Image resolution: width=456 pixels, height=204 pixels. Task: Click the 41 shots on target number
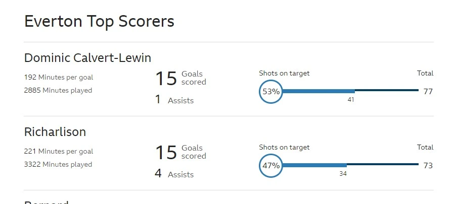[351, 100]
